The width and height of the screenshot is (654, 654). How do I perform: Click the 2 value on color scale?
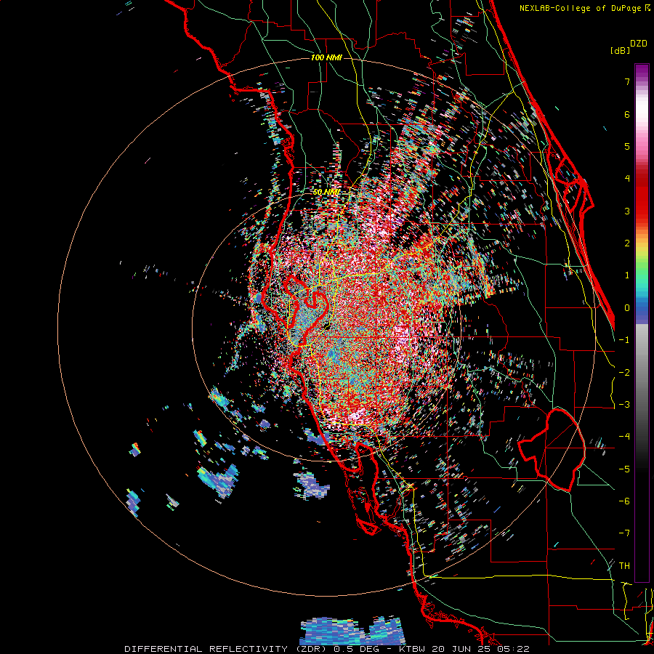coord(627,243)
